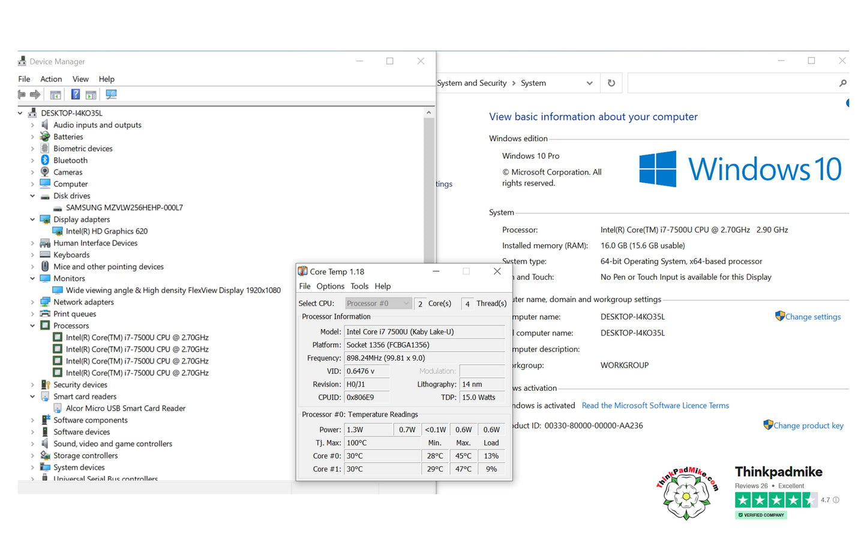
Task: Click the Thinkpadmike Yorkshire rose logo
Action: (x=687, y=493)
